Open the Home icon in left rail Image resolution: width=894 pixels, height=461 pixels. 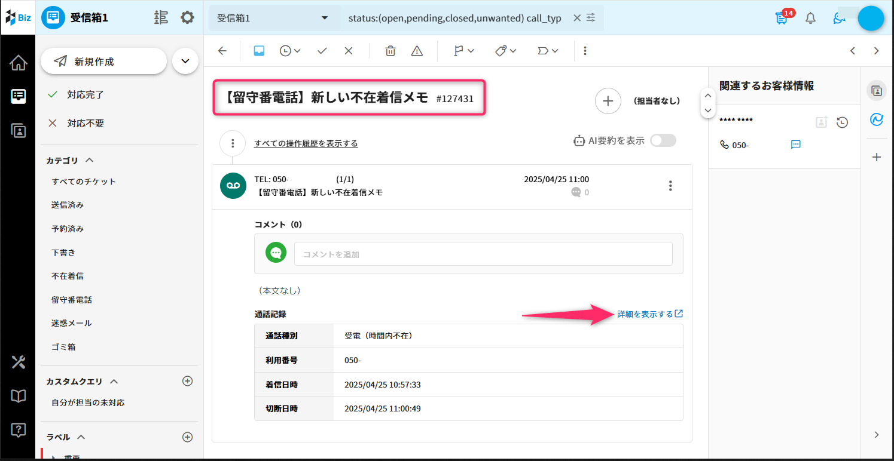pyautogui.click(x=18, y=62)
